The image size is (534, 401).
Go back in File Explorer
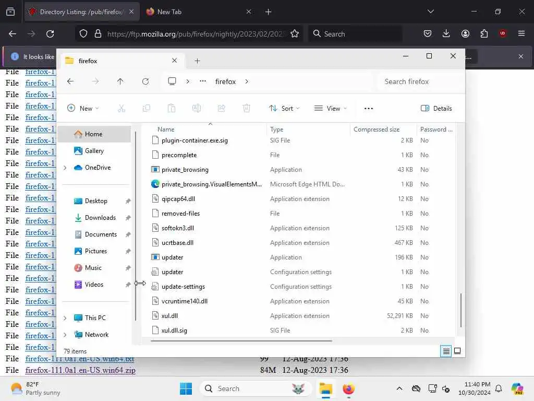70,81
